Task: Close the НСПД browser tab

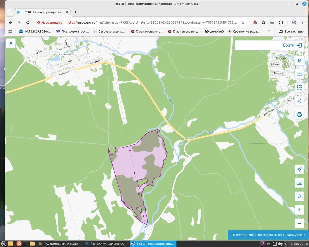Action: coord(67,12)
